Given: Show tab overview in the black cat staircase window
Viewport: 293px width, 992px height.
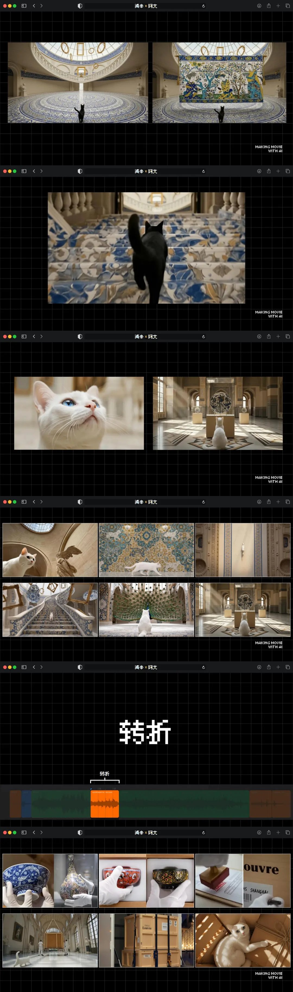Looking at the screenshot, I should point(288,171).
